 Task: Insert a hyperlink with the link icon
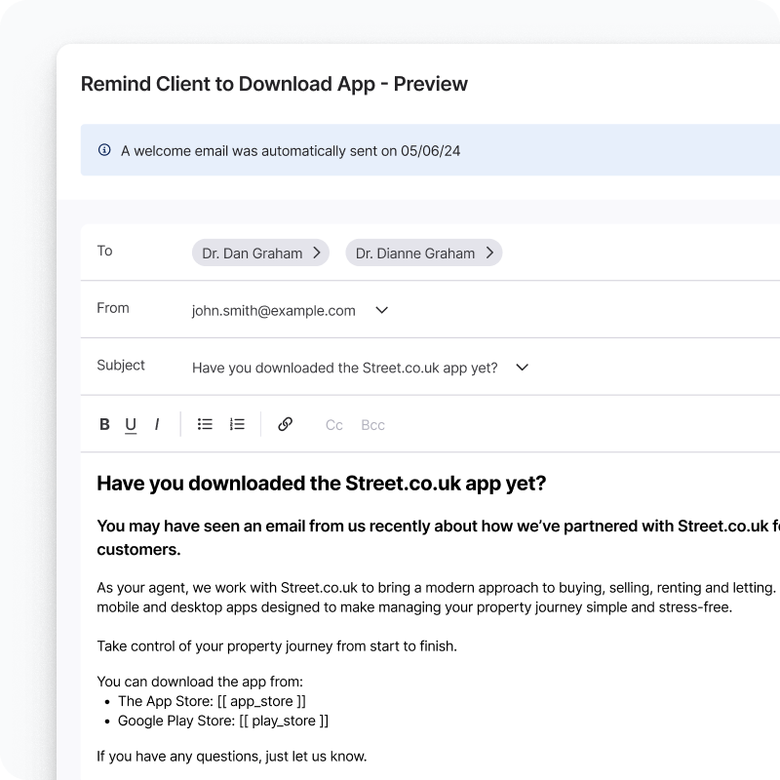(285, 424)
